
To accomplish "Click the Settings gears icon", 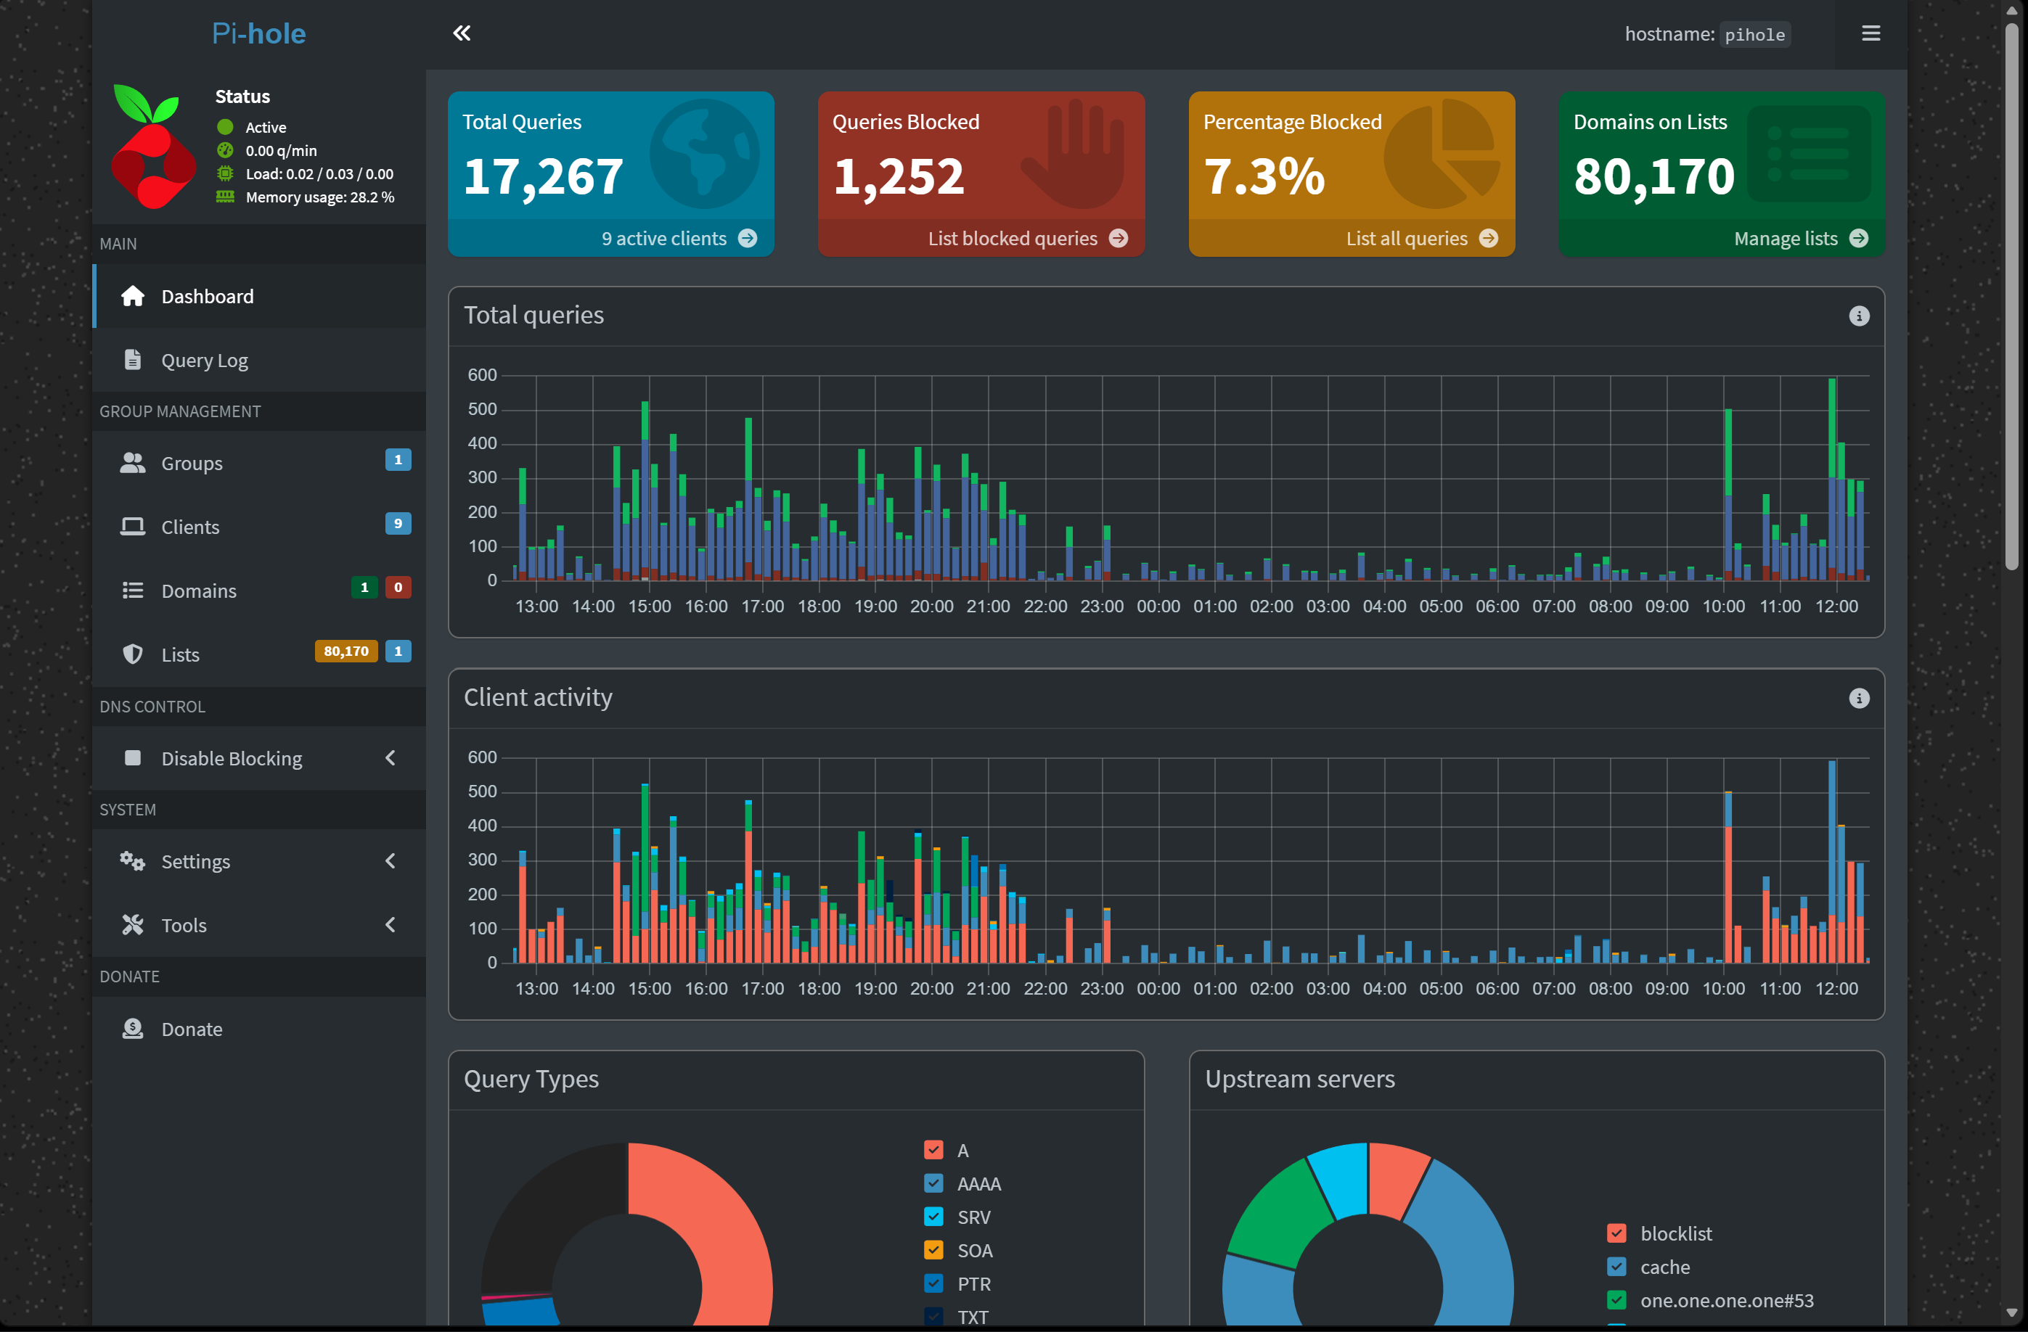I will coord(132,860).
